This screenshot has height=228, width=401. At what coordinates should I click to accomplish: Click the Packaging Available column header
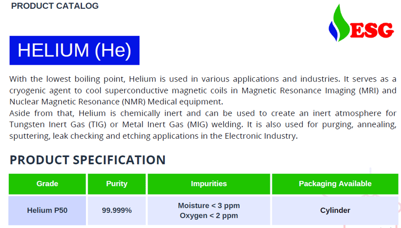(335, 184)
